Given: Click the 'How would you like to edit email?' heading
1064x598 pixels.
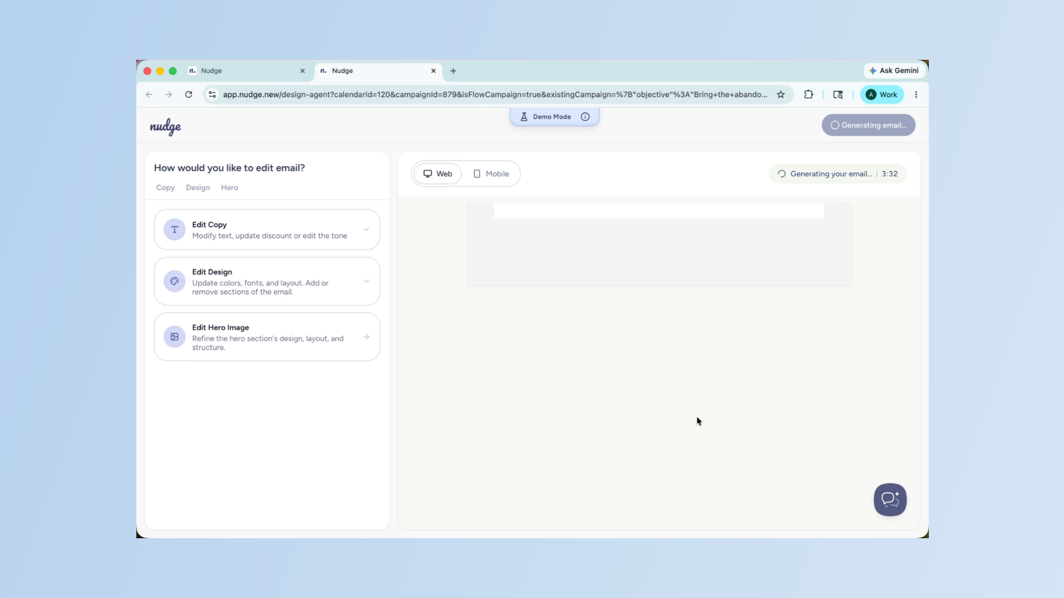Looking at the screenshot, I should coord(229,168).
